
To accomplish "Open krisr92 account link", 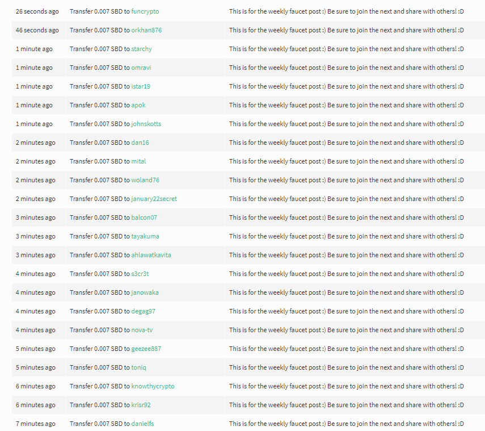I will pyautogui.click(x=141, y=405).
